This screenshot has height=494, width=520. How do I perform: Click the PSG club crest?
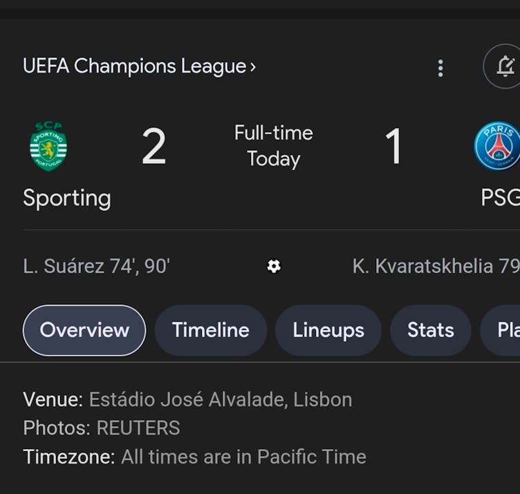(x=497, y=146)
